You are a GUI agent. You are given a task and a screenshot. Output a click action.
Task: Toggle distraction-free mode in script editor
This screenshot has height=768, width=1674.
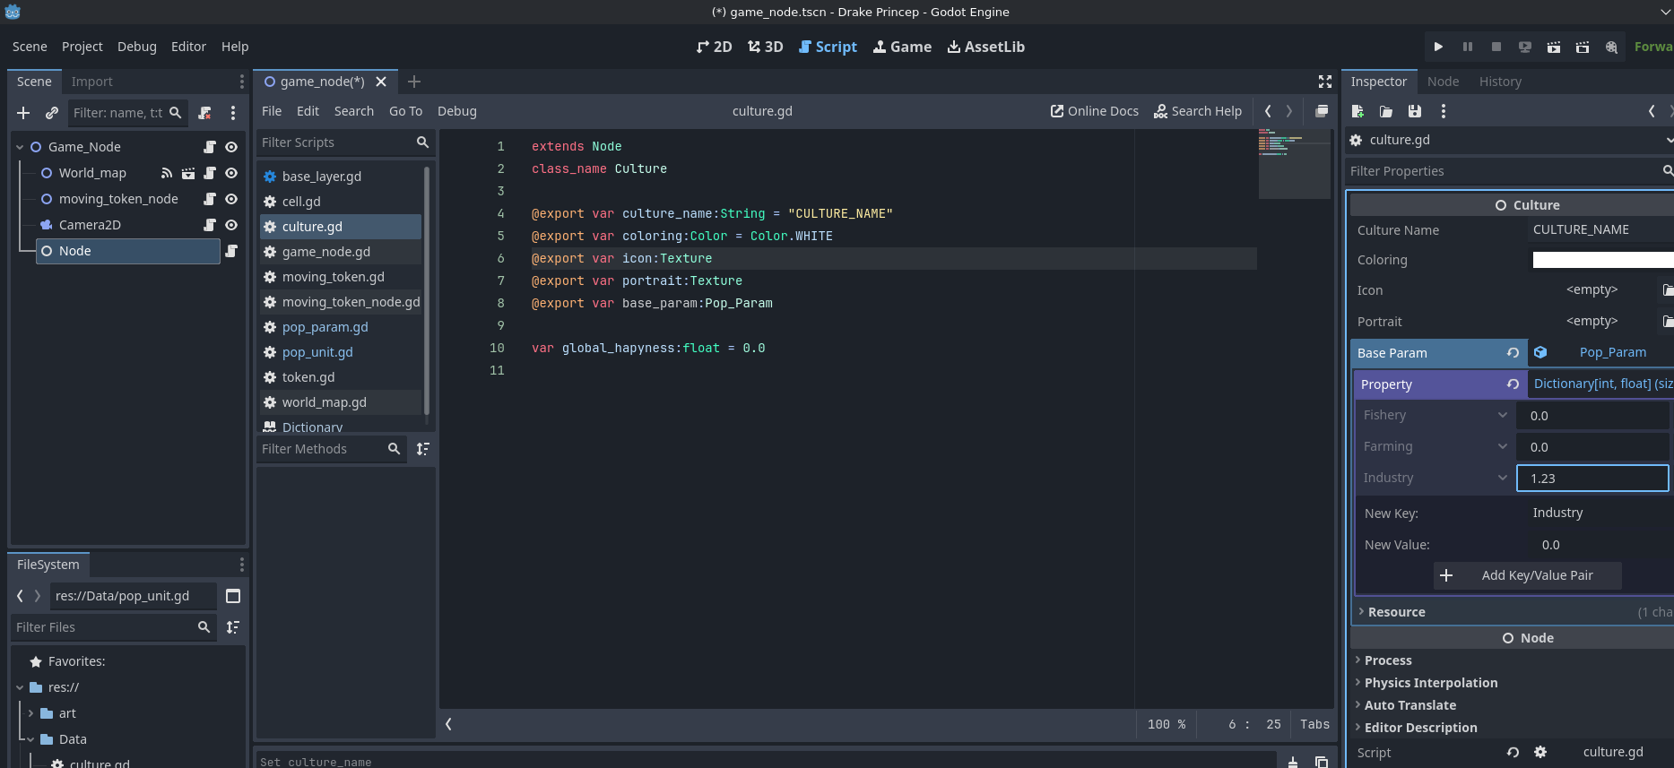tap(1324, 82)
